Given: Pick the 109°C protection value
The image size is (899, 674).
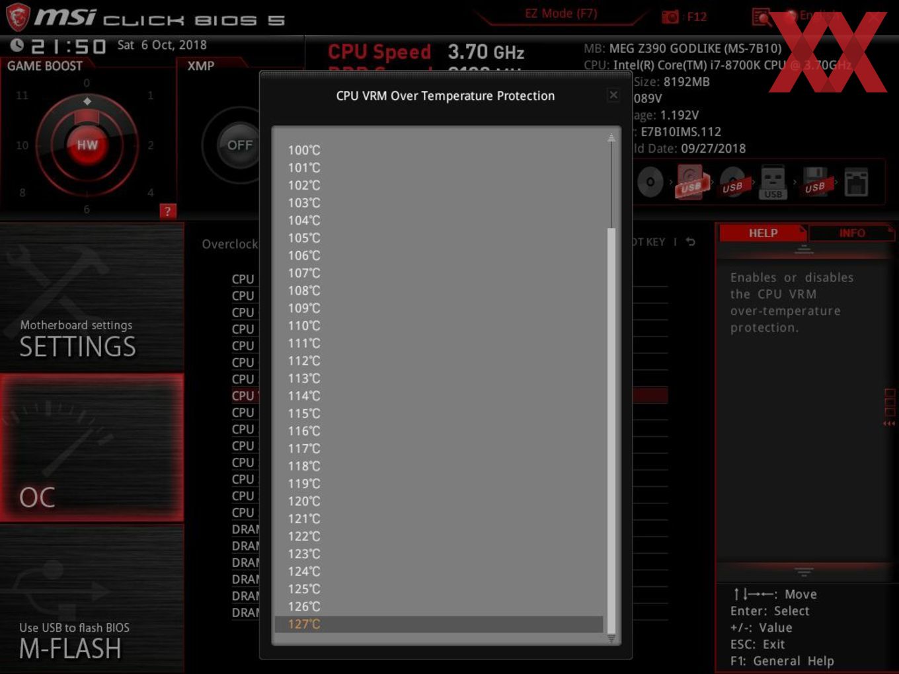Looking at the screenshot, I should (x=439, y=308).
